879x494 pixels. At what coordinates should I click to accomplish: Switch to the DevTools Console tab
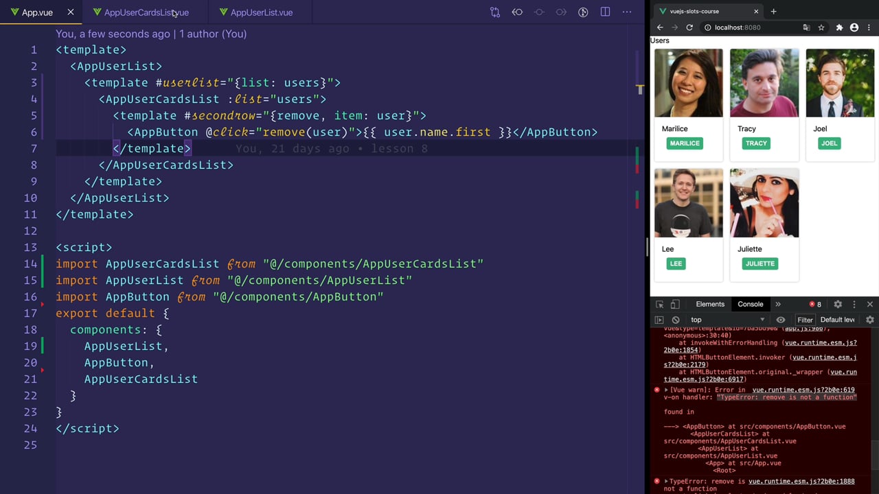pos(751,304)
